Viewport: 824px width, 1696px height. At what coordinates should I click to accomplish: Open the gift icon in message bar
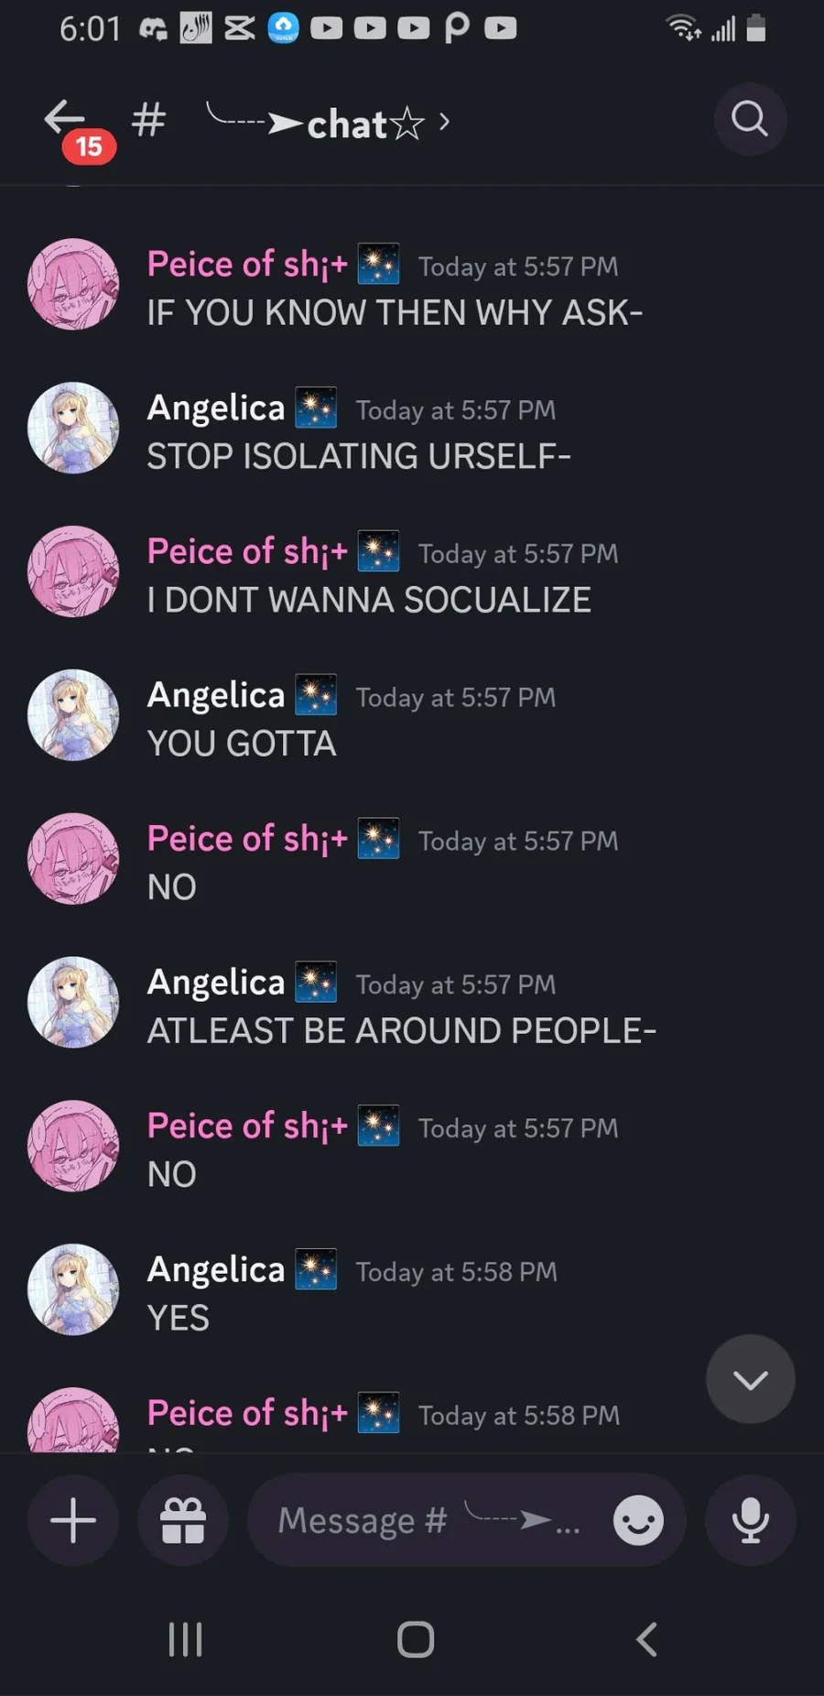click(x=183, y=1520)
